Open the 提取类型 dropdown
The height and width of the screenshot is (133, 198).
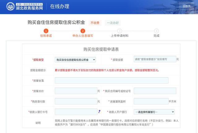pos(75,60)
